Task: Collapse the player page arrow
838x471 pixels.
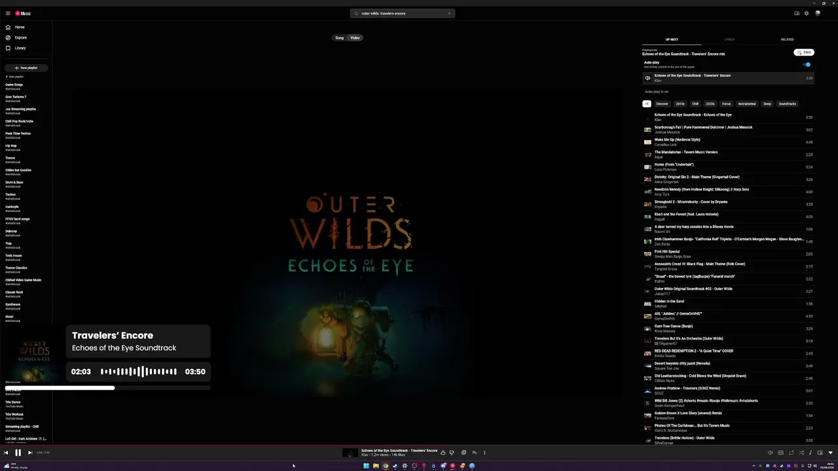Action: coord(831,453)
